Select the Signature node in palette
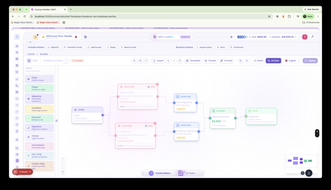Screen dimensions: 331x190 pos(39,128)
